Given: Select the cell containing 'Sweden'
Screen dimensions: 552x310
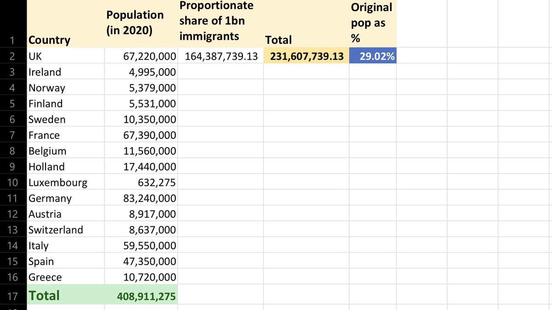Looking at the screenshot, I should (65, 119).
